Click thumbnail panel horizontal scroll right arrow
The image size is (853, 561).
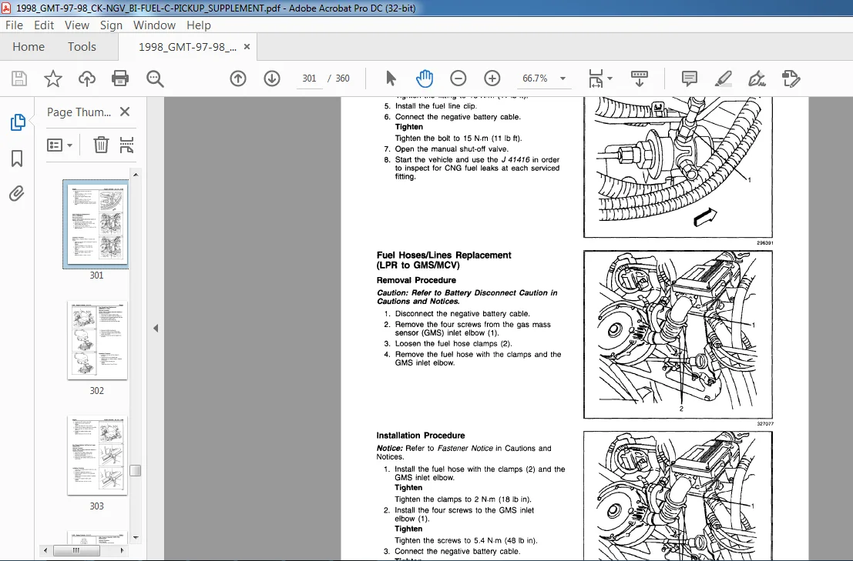tap(122, 550)
